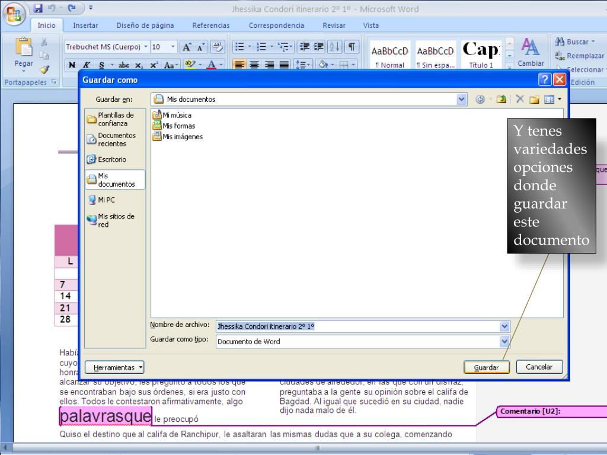The height and width of the screenshot is (455, 607).
Task: Click the help question mark button in dialog
Action: [544, 80]
